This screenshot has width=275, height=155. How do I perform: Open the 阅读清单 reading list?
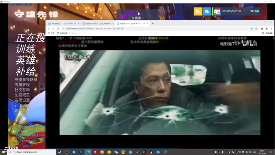click(x=267, y=33)
